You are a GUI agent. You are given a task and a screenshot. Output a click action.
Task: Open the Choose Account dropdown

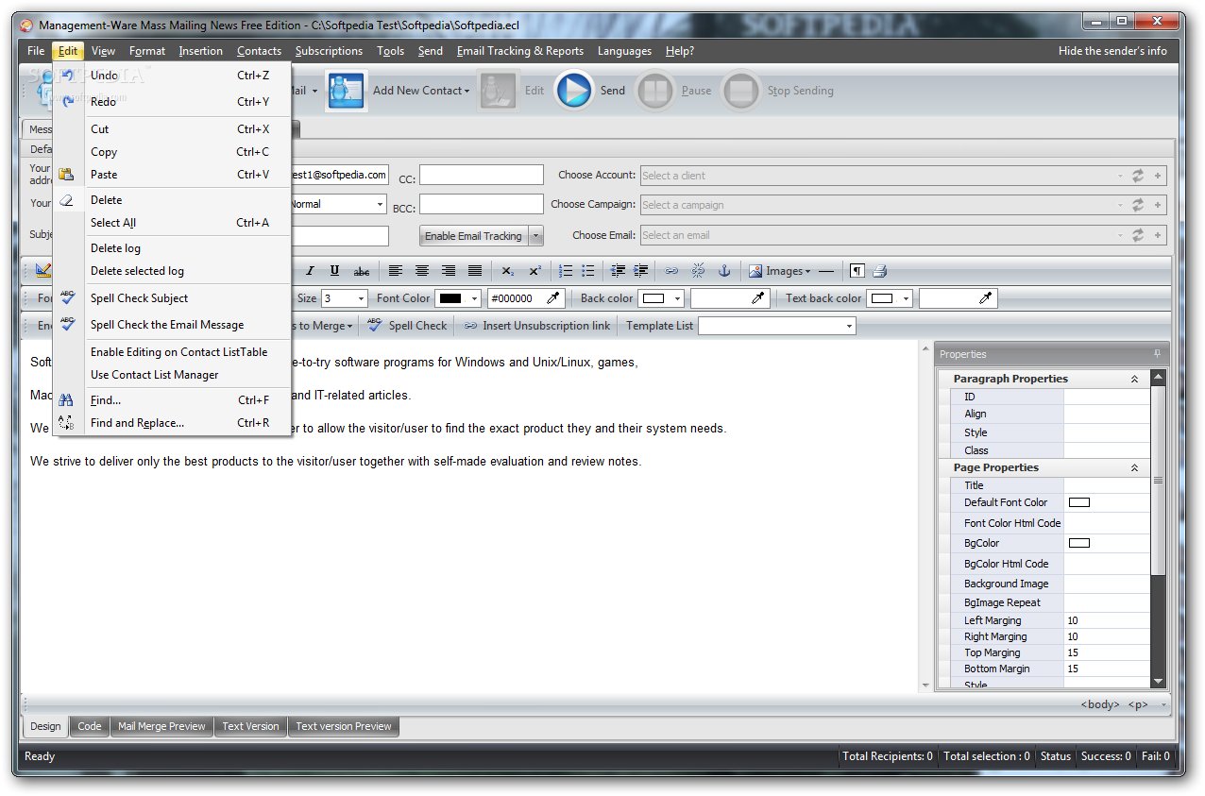tap(1120, 176)
